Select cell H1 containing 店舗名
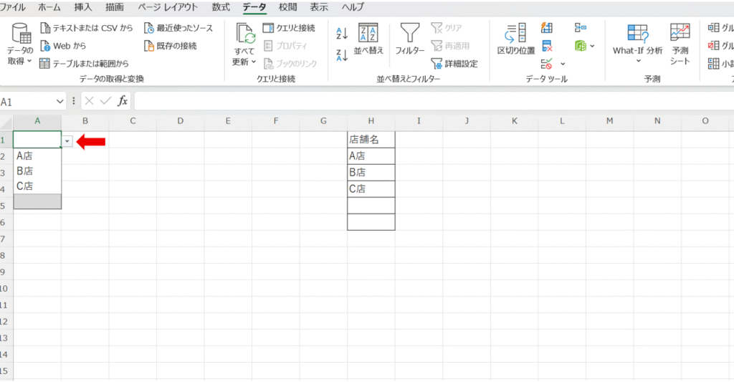 [x=371, y=140]
